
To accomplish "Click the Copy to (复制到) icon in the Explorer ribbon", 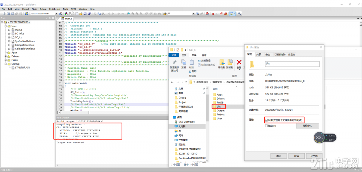I will (x=230, y=62).
